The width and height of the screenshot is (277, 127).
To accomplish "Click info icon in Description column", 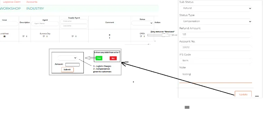I will (27, 36).
